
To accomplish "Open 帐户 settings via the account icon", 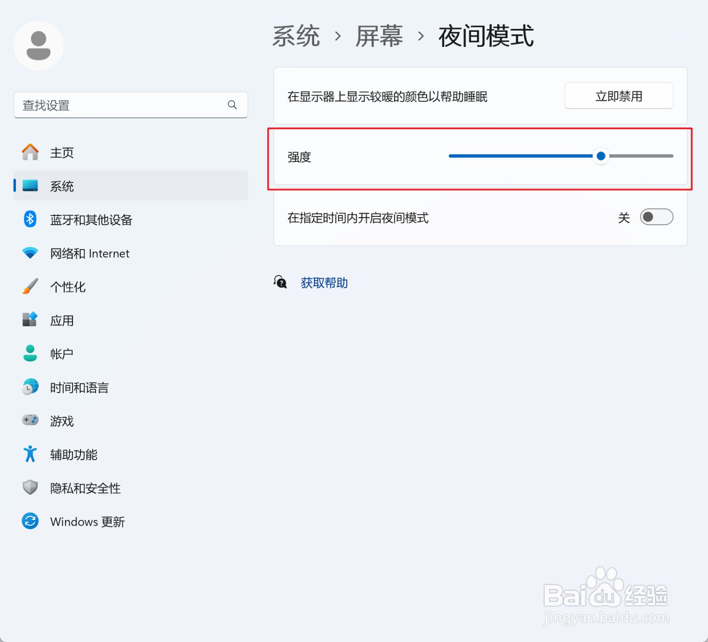I will point(29,353).
